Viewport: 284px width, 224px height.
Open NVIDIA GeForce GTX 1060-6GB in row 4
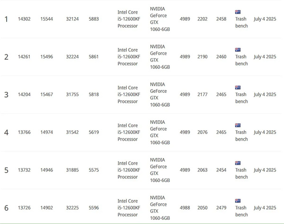tap(160, 132)
